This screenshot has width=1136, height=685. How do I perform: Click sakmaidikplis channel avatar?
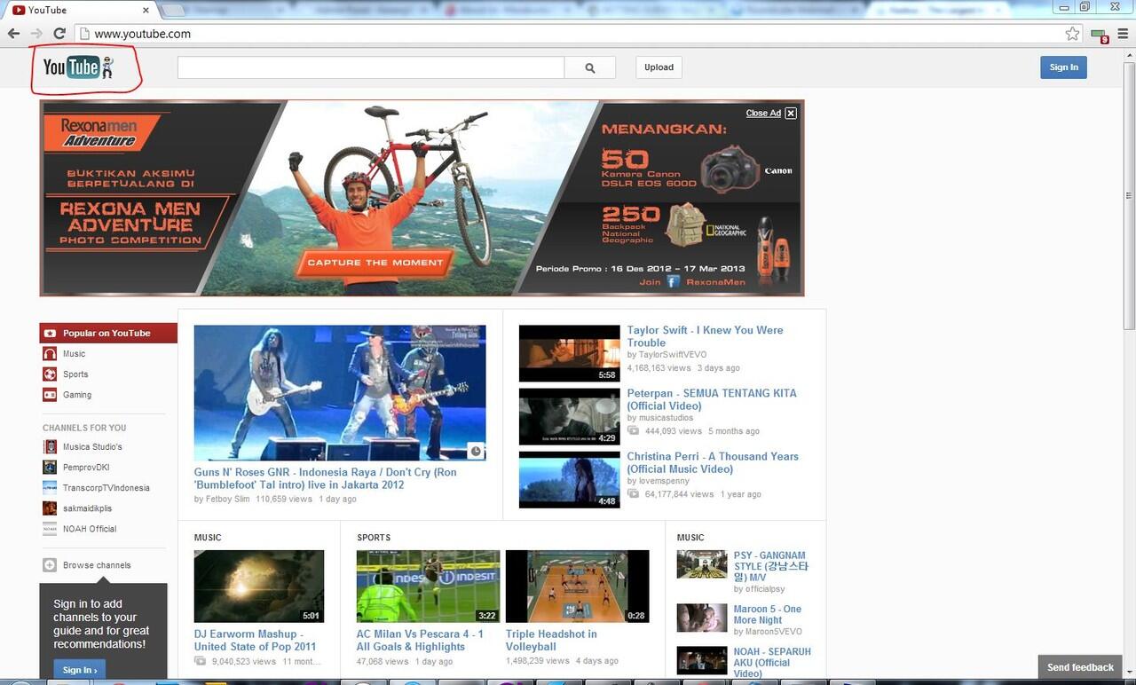pos(50,508)
